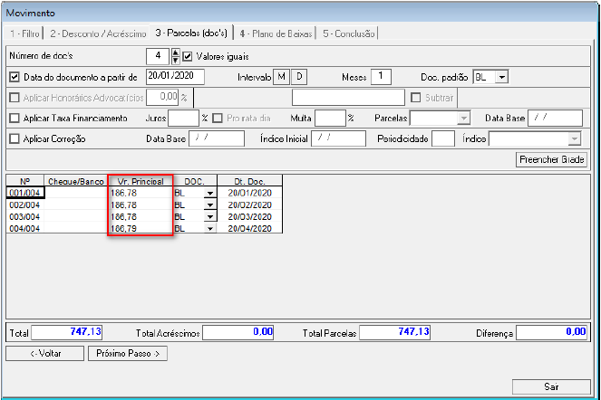The width and height of the screenshot is (601, 400).
Task: Select row 004/004 in the grid
Action: (x=24, y=229)
